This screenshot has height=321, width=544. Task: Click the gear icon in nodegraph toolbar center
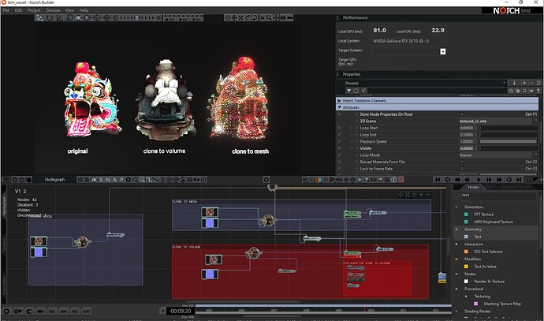[x=266, y=180]
